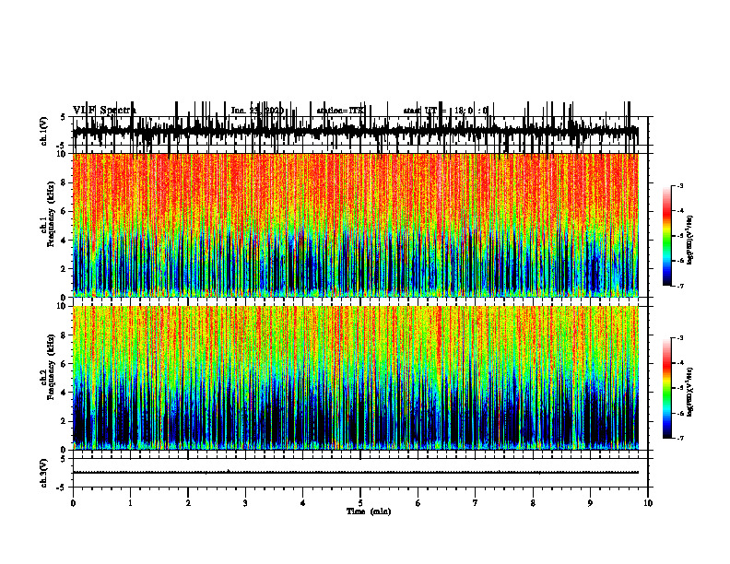The image size is (730, 564).
Task: Click the '-7' tick on ch.2 color bar
Action: pyautogui.click(x=680, y=439)
